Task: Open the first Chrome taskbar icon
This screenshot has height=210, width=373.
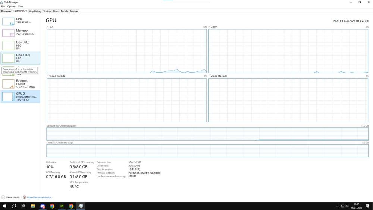Action: [x=52, y=206]
